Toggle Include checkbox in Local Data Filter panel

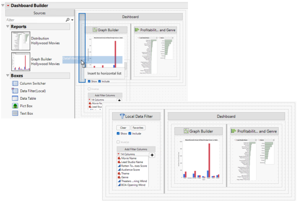[x=130, y=133]
